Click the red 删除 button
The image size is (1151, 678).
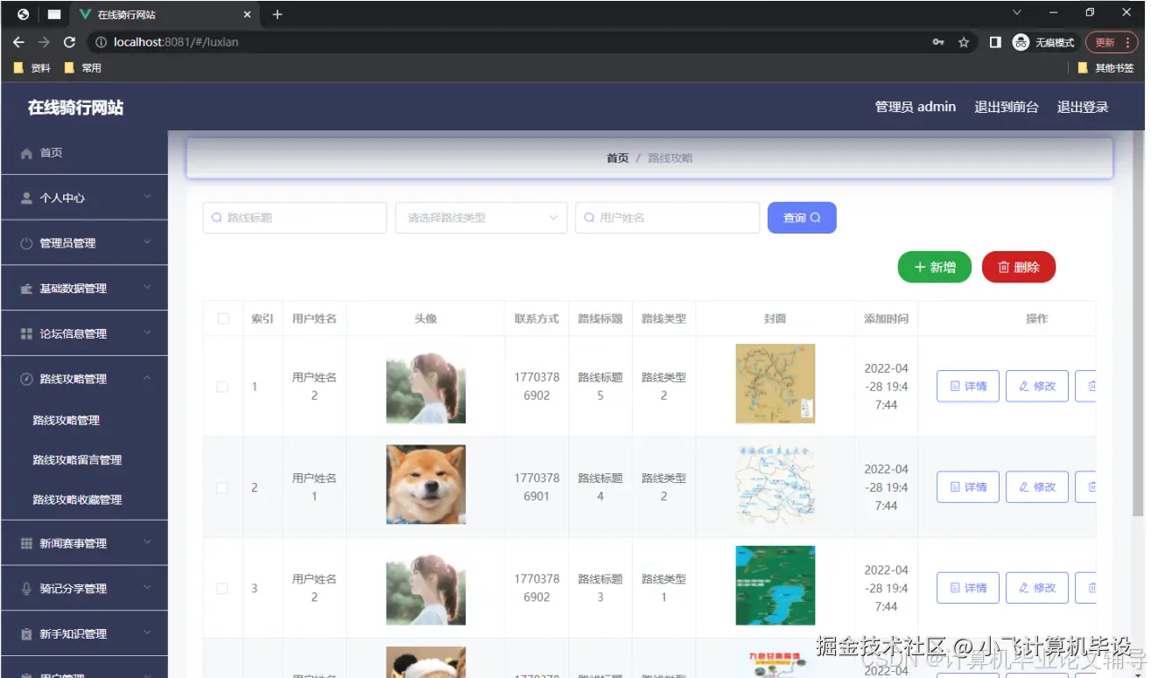(x=1019, y=267)
